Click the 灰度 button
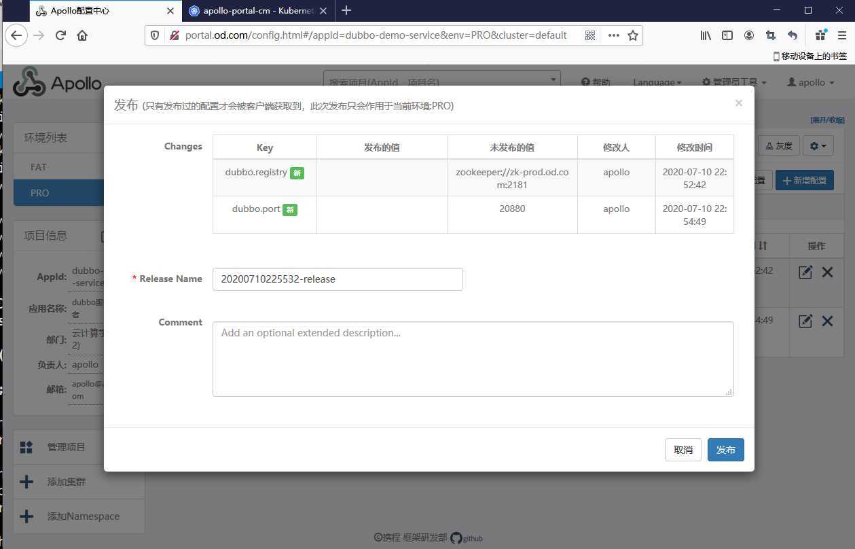This screenshot has width=855, height=549. [x=778, y=145]
